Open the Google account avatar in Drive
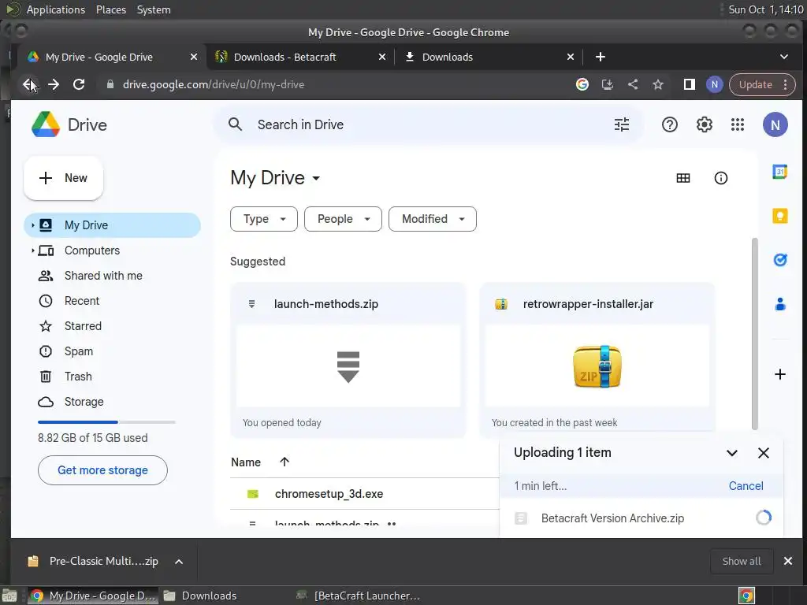 (775, 124)
